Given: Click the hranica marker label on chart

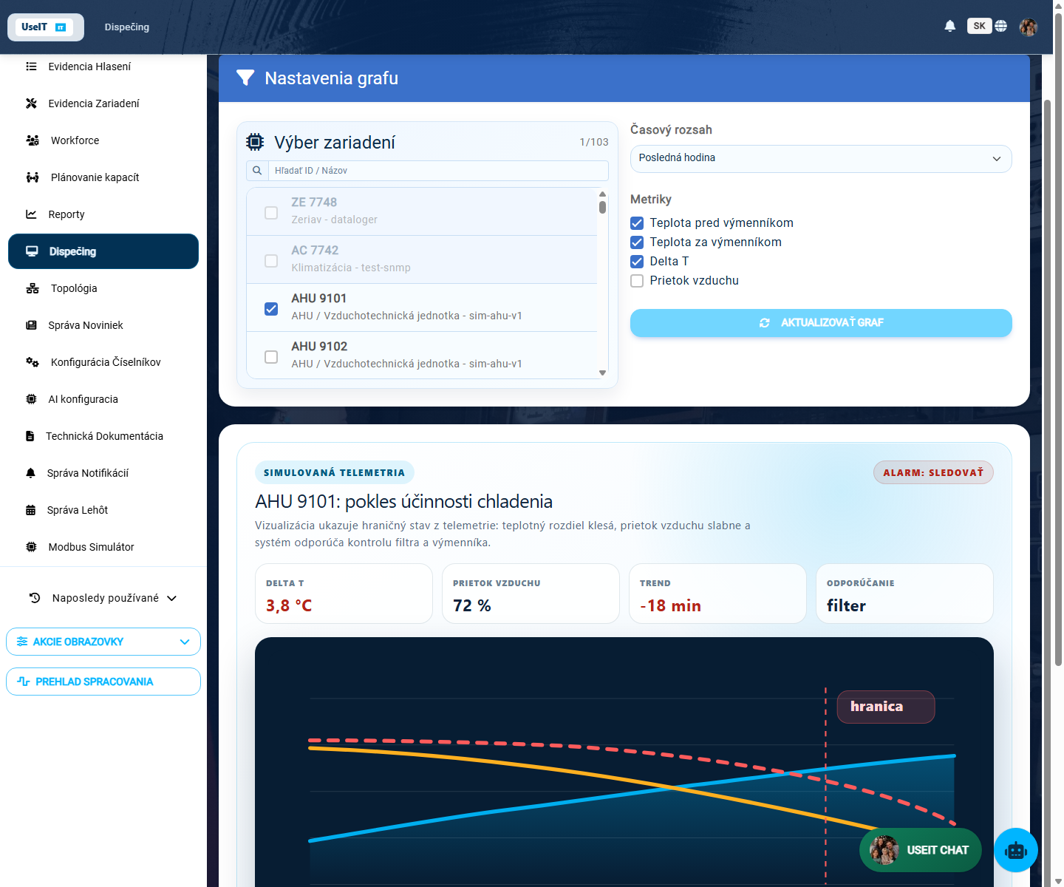Looking at the screenshot, I should [886, 707].
